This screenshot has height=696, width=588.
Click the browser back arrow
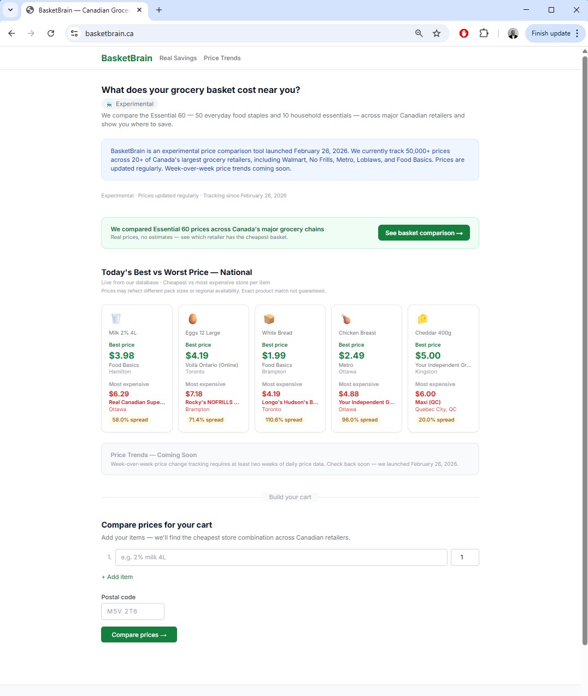[x=11, y=33]
